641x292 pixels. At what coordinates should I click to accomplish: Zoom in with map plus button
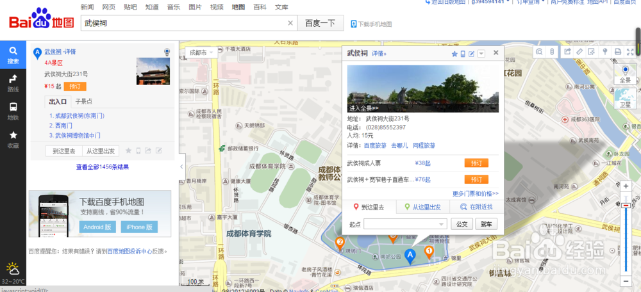(x=626, y=186)
